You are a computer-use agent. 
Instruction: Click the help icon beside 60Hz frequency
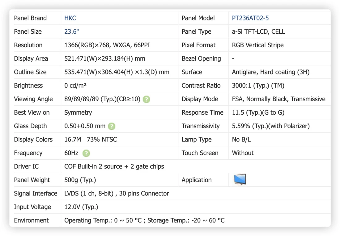86,153
